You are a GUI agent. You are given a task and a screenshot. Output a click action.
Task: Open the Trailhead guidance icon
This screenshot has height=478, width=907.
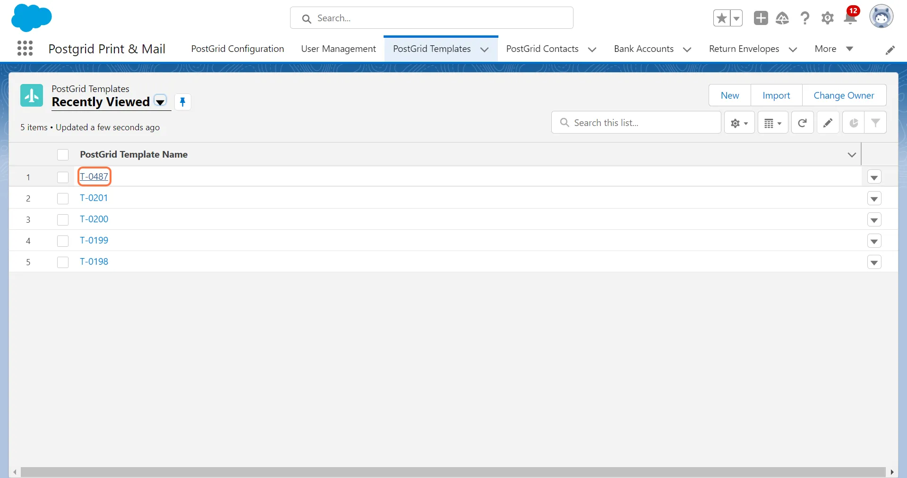[782, 18]
